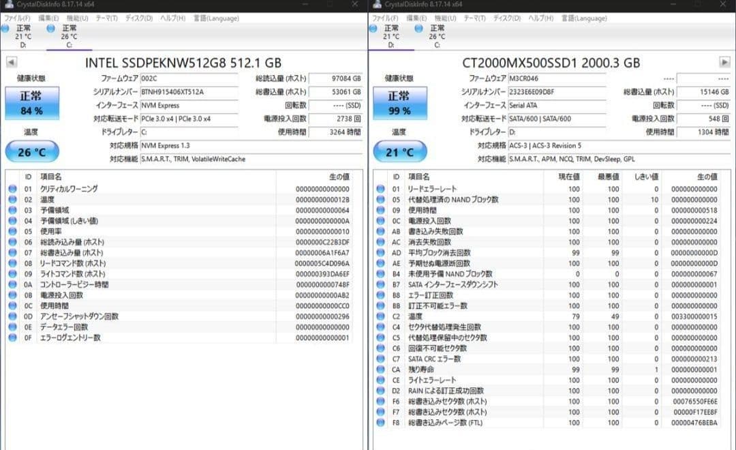The image size is (736, 450).
Task: Click the blue status dot beside the C: drive tab
Action: [x=50, y=29]
